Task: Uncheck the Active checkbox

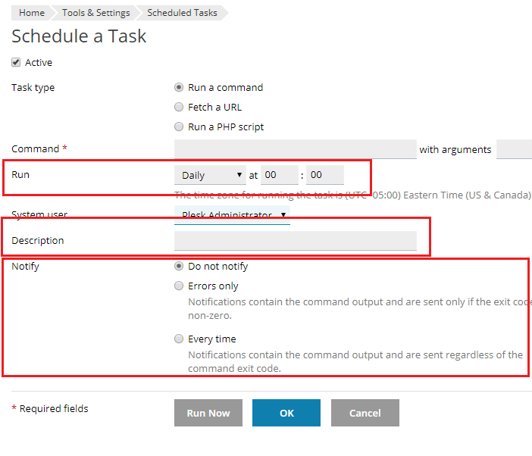Action: (16, 63)
